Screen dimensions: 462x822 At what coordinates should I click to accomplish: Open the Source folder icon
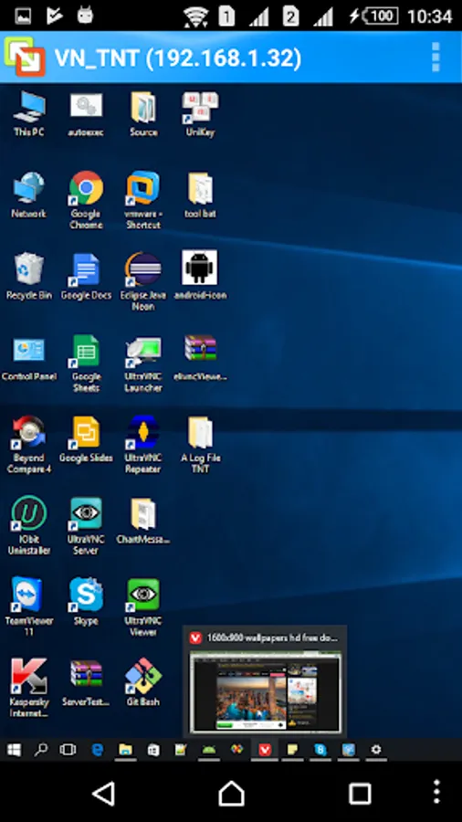point(143,114)
